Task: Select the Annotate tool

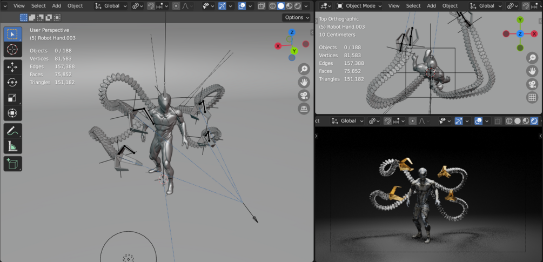Action: 13,131
